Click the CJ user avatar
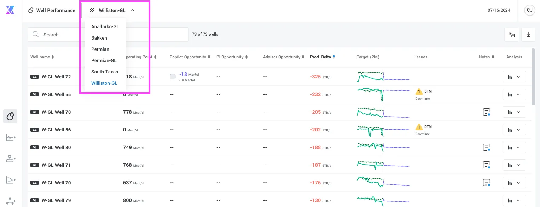Viewport: 540px width, 207px height. pos(529,10)
